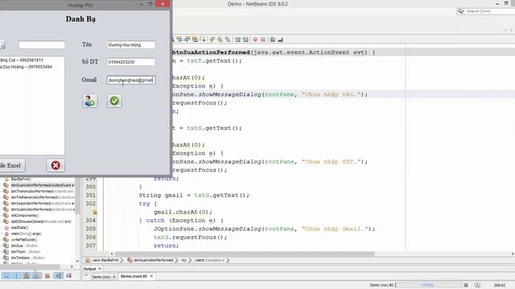The width and height of the screenshot is (515, 289).
Task: Go to next bookmark in editor toolbar
Action: [220, 39]
